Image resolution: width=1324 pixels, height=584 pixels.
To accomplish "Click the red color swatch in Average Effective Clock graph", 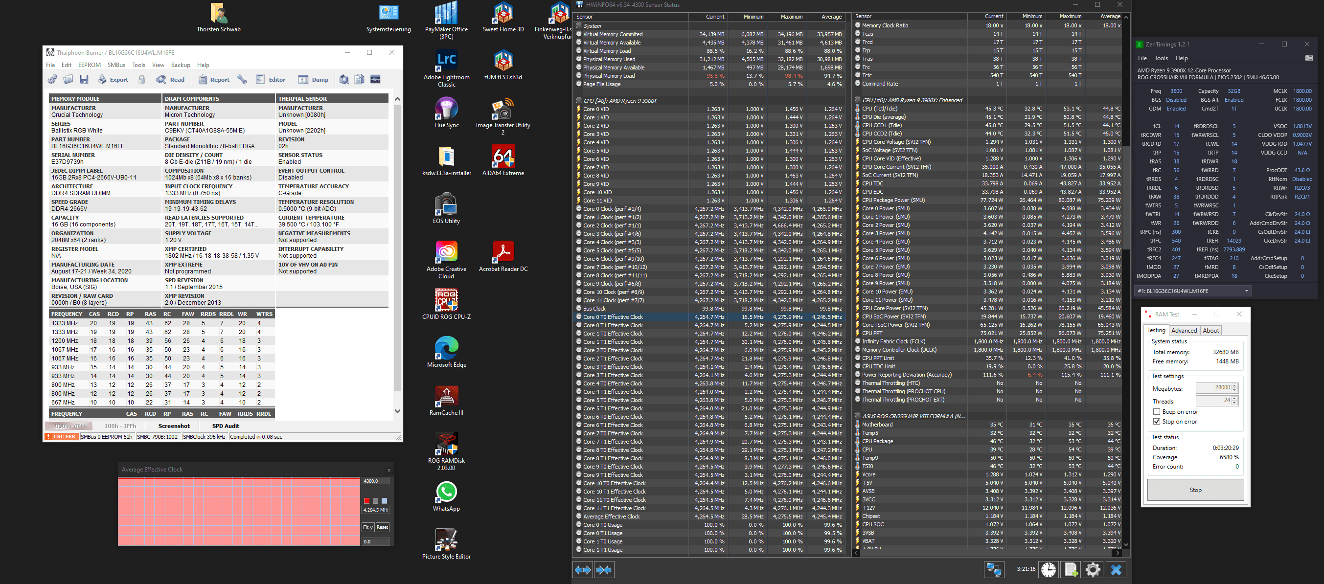I will (x=366, y=501).
